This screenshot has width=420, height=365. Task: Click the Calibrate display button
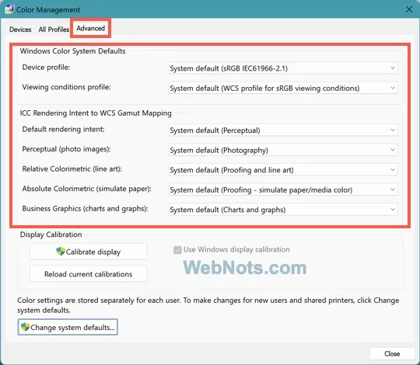coord(89,252)
